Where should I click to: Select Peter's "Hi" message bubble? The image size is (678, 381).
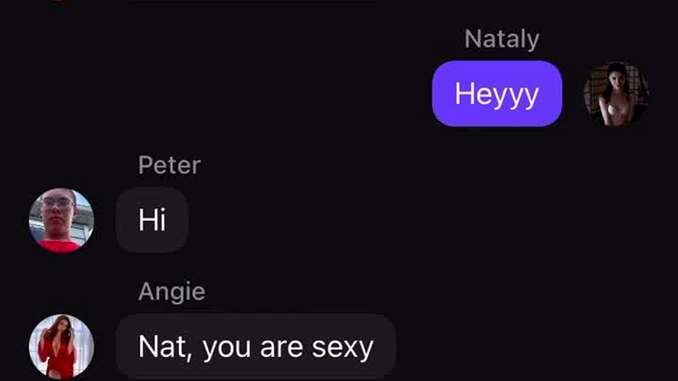coord(152,220)
